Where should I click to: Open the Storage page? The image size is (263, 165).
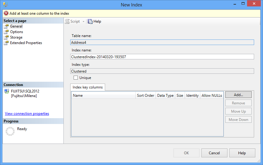click(x=16, y=37)
